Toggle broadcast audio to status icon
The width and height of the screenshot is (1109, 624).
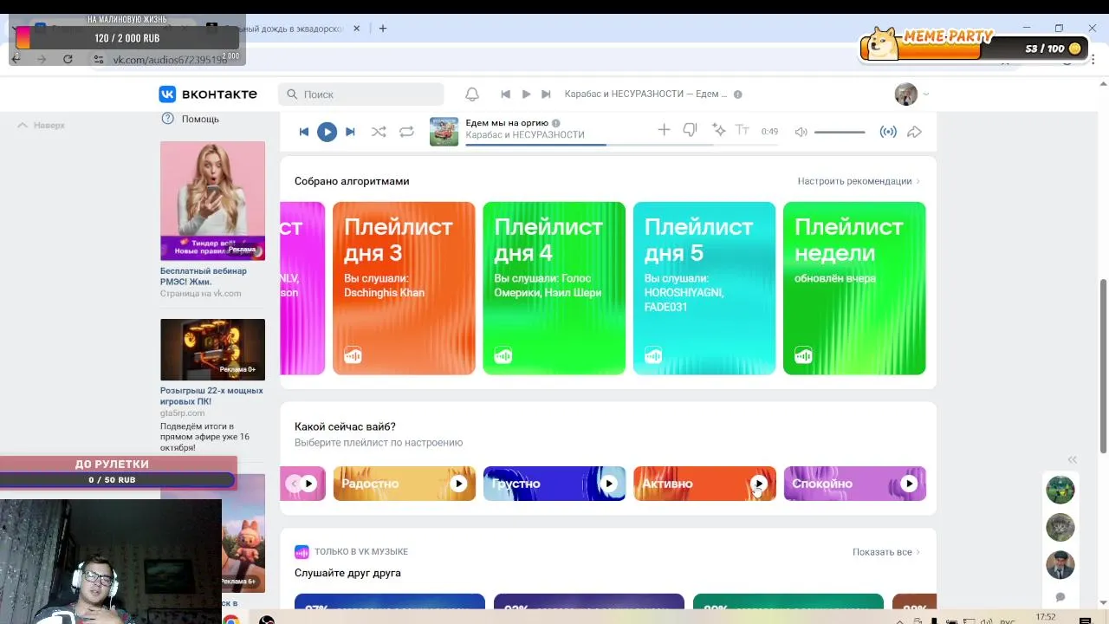pyautogui.click(x=888, y=132)
